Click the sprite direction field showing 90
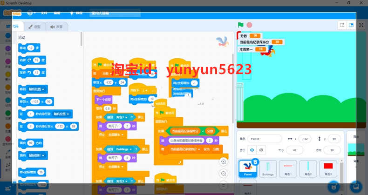Image resolution: width=368 pixels, height=195 pixels. (x=332, y=150)
